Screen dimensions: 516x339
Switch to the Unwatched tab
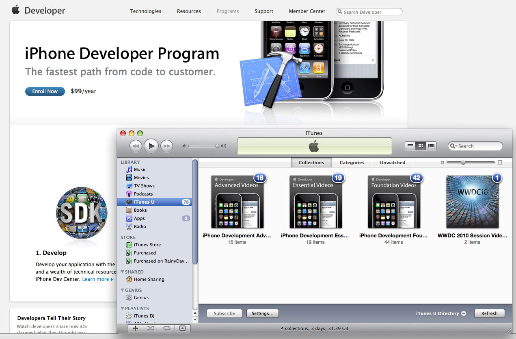pos(393,163)
